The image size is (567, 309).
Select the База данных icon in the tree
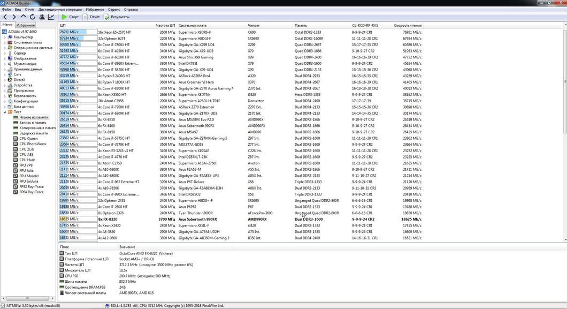tap(10, 107)
